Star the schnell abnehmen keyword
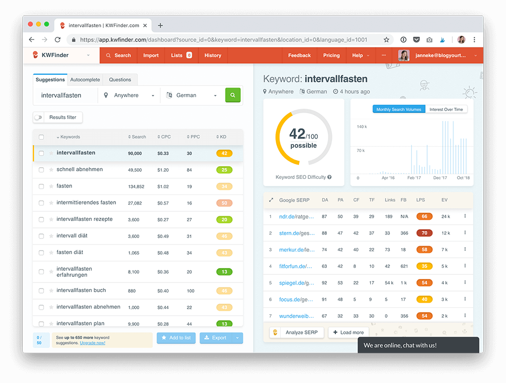Viewport: 506px width, 383px height. click(51, 170)
